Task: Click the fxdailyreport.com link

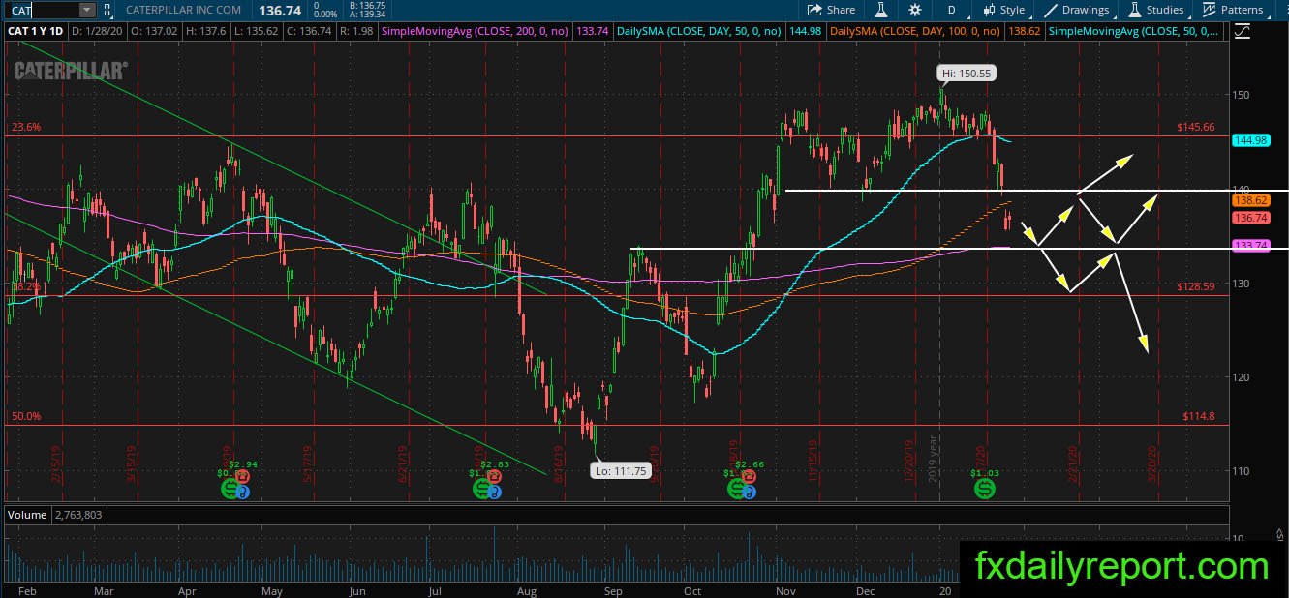Action: coord(1121,565)
